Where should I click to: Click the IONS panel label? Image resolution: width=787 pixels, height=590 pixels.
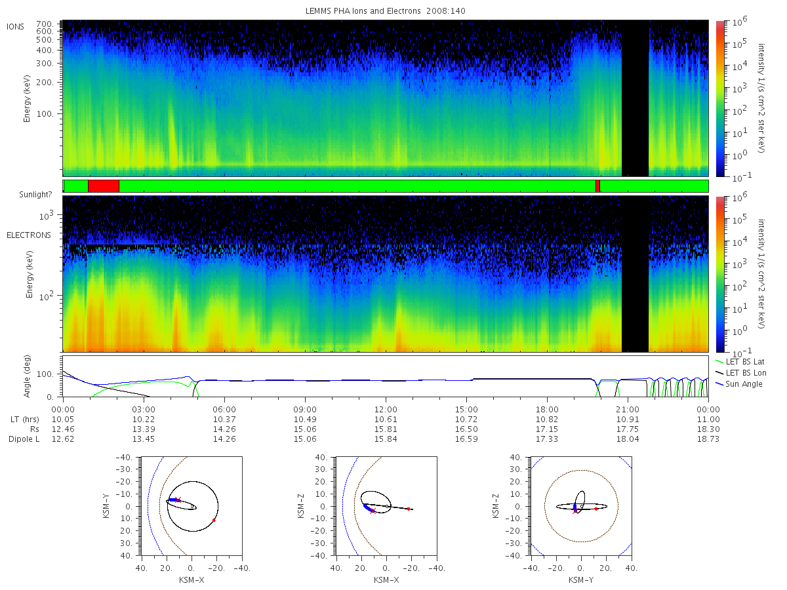coord(16,26)
